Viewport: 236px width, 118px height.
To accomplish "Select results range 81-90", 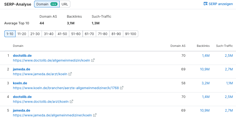I will 116,34.
